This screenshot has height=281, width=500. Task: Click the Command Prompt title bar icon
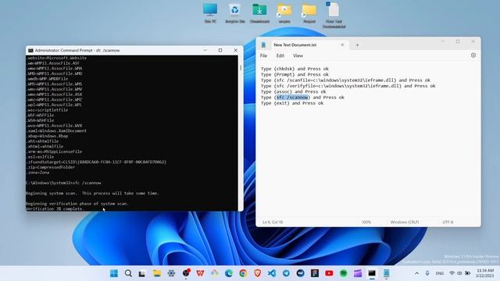pos(30,50)
